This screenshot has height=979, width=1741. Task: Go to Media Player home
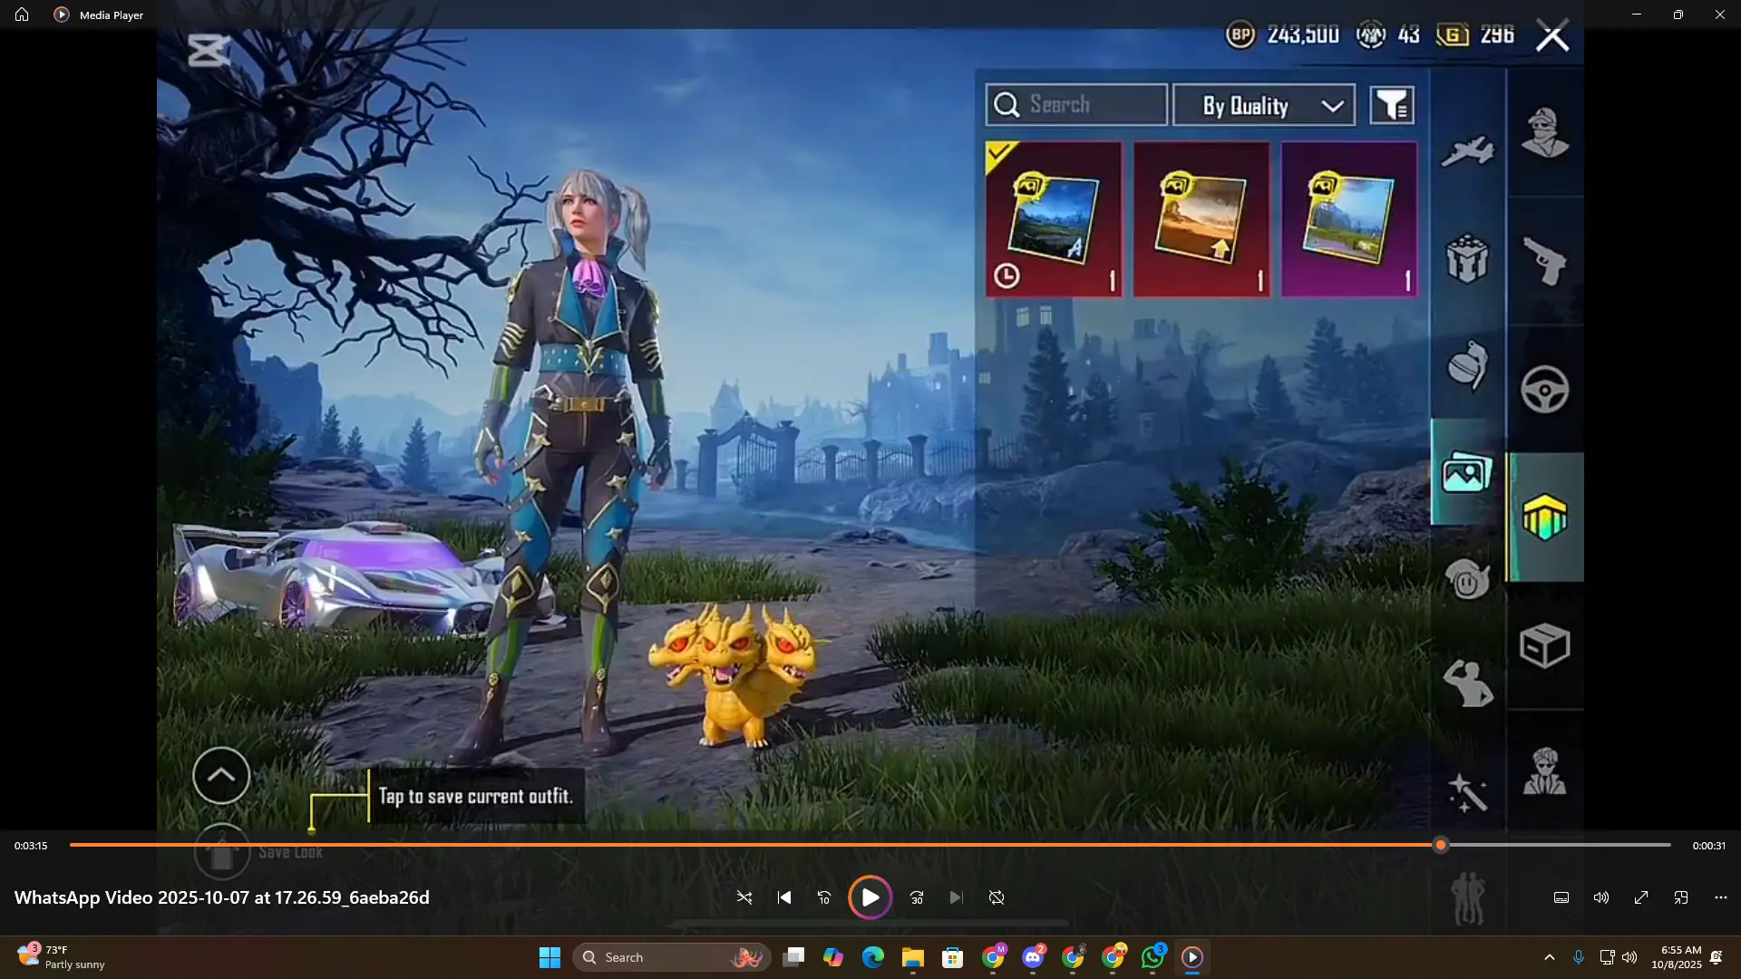click(x=22, y=15)
